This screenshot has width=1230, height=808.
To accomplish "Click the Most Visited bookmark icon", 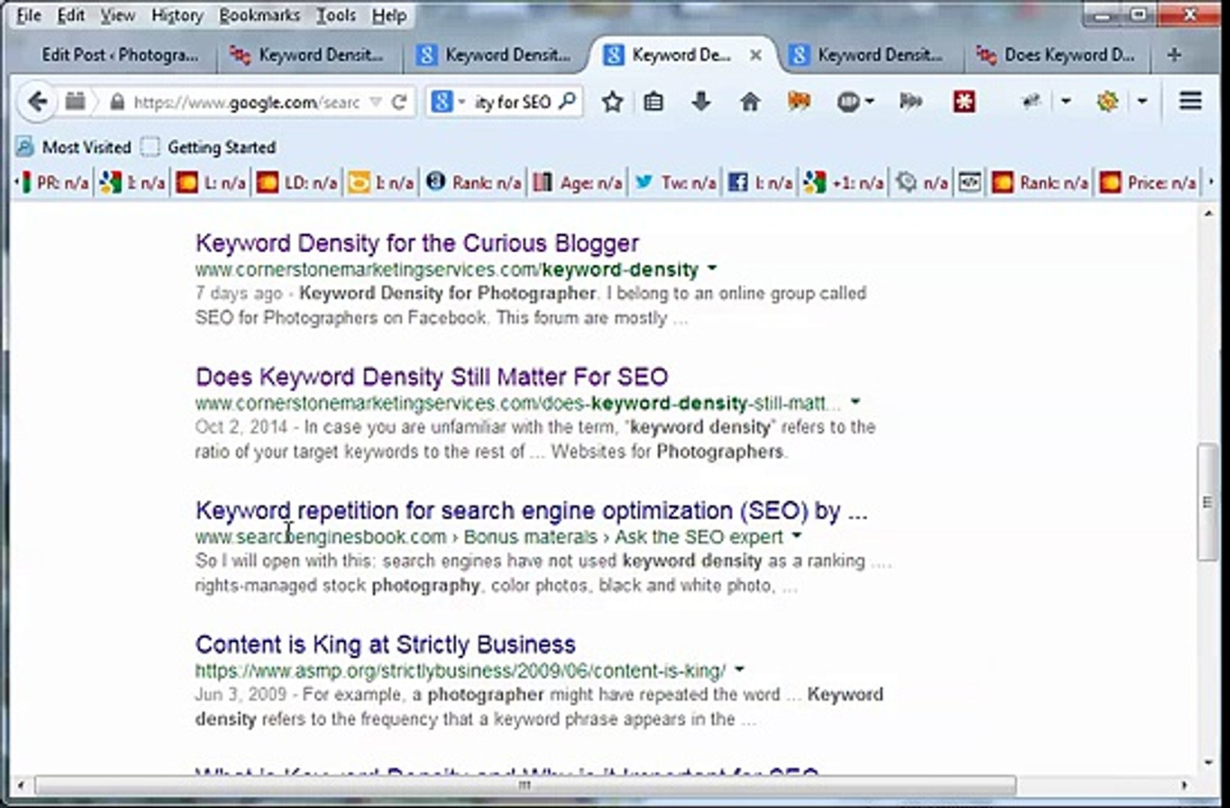I will (x=25, y=147).
